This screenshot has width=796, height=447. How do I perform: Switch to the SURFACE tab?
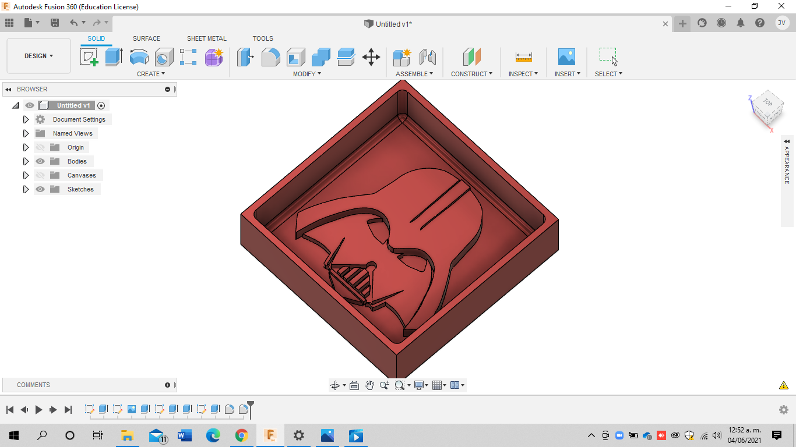point(146,38)
